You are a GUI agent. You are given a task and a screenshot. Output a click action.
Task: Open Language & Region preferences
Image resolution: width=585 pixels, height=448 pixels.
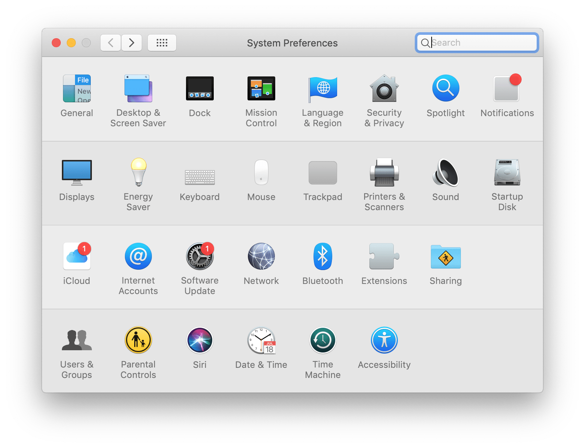(x=322, y=88)
